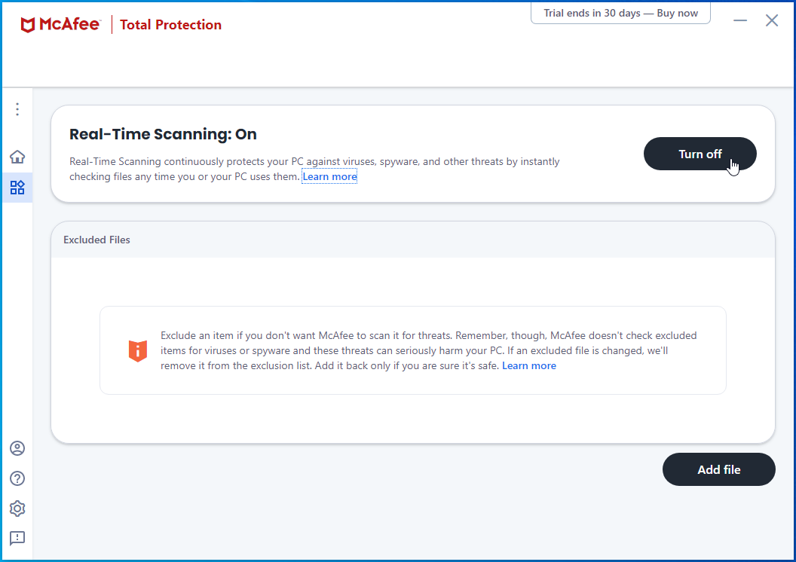Open the Account profile icon
The image size is (796, 562).
point(17,448)
